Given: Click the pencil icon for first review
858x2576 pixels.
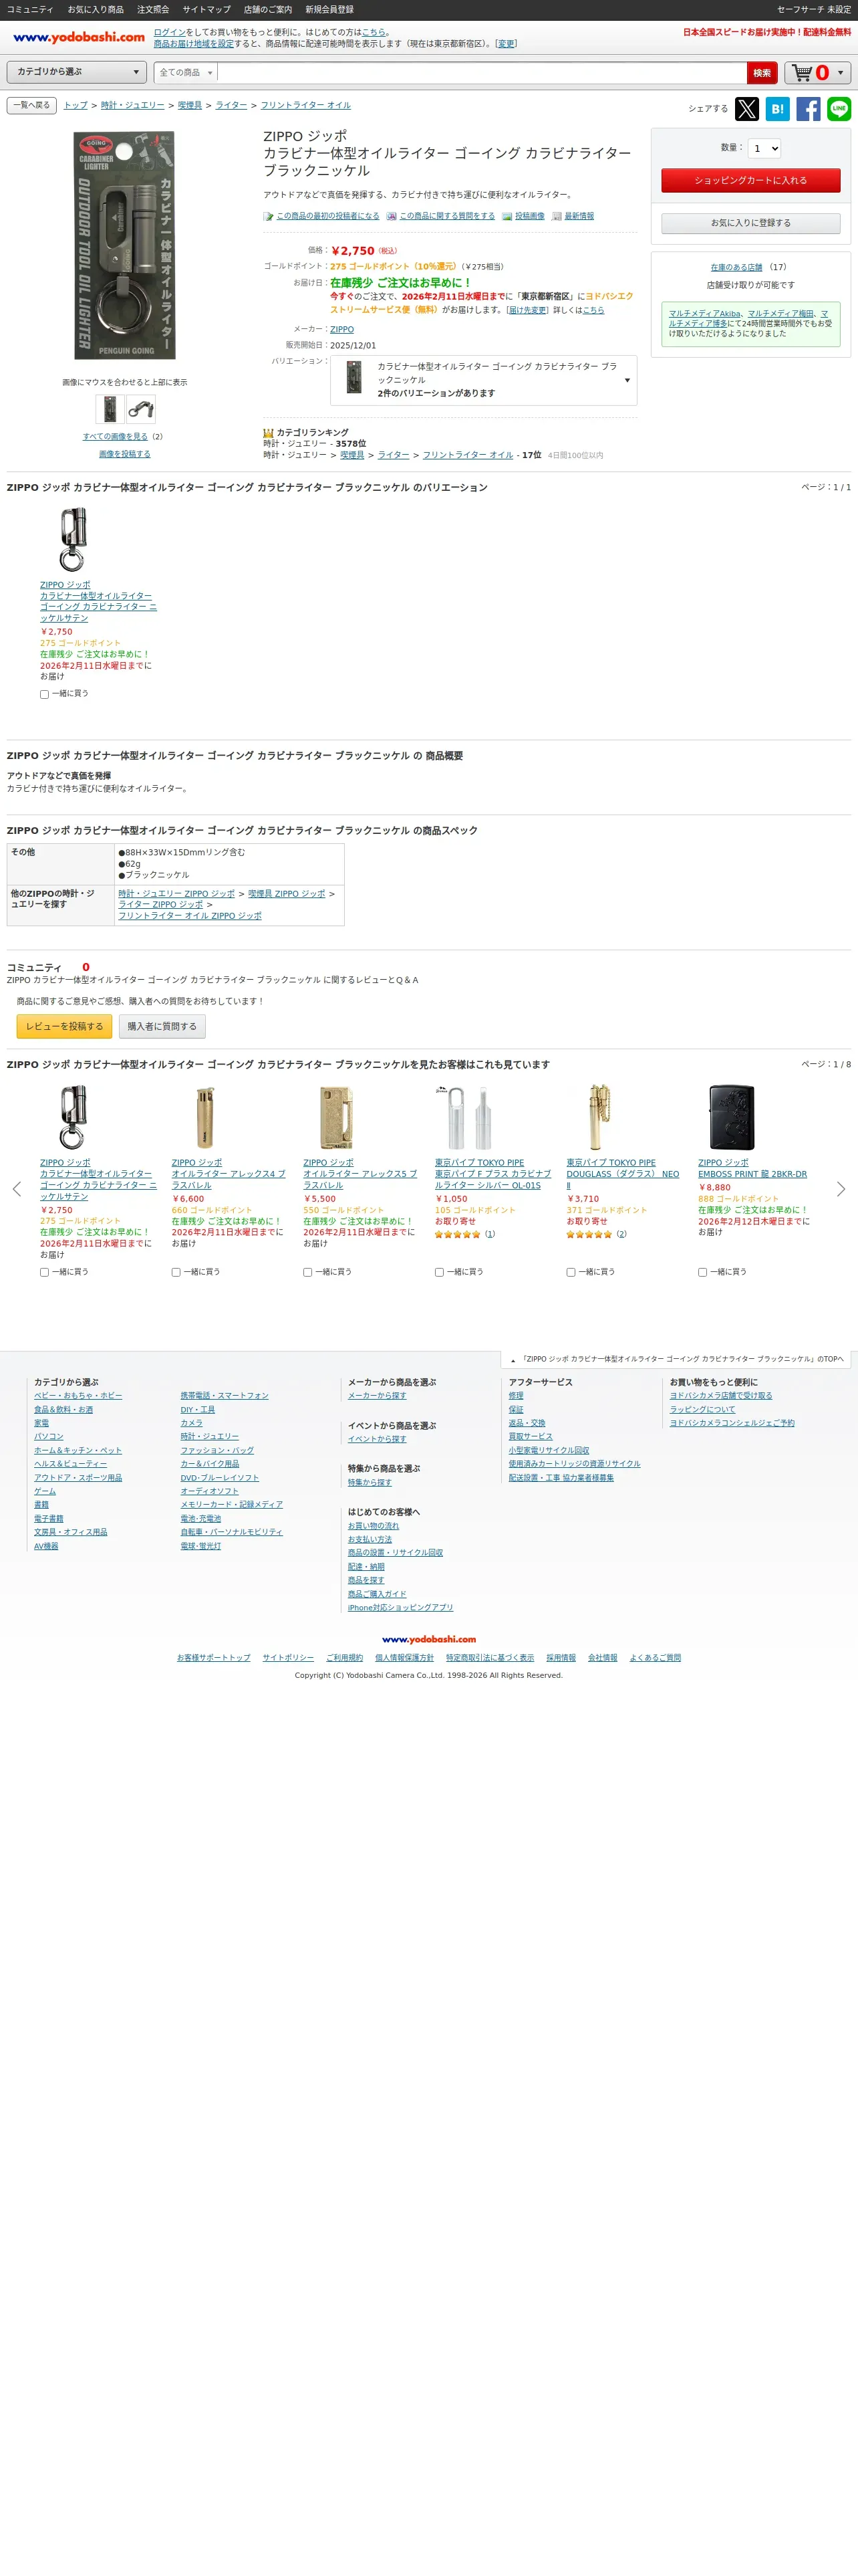Looking at the screenshot, I should [x=269, y=216].
